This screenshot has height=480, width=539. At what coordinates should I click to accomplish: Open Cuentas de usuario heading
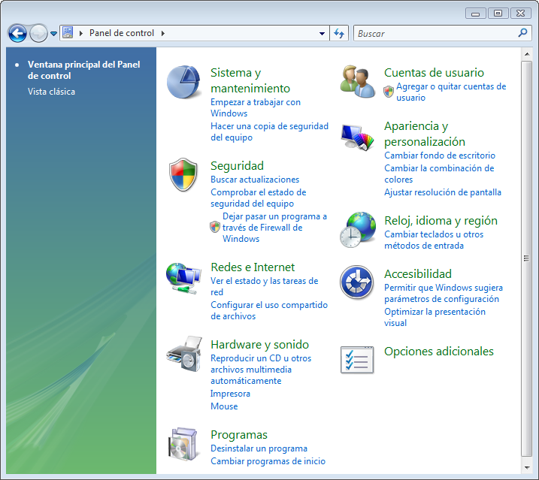point(434,73)
